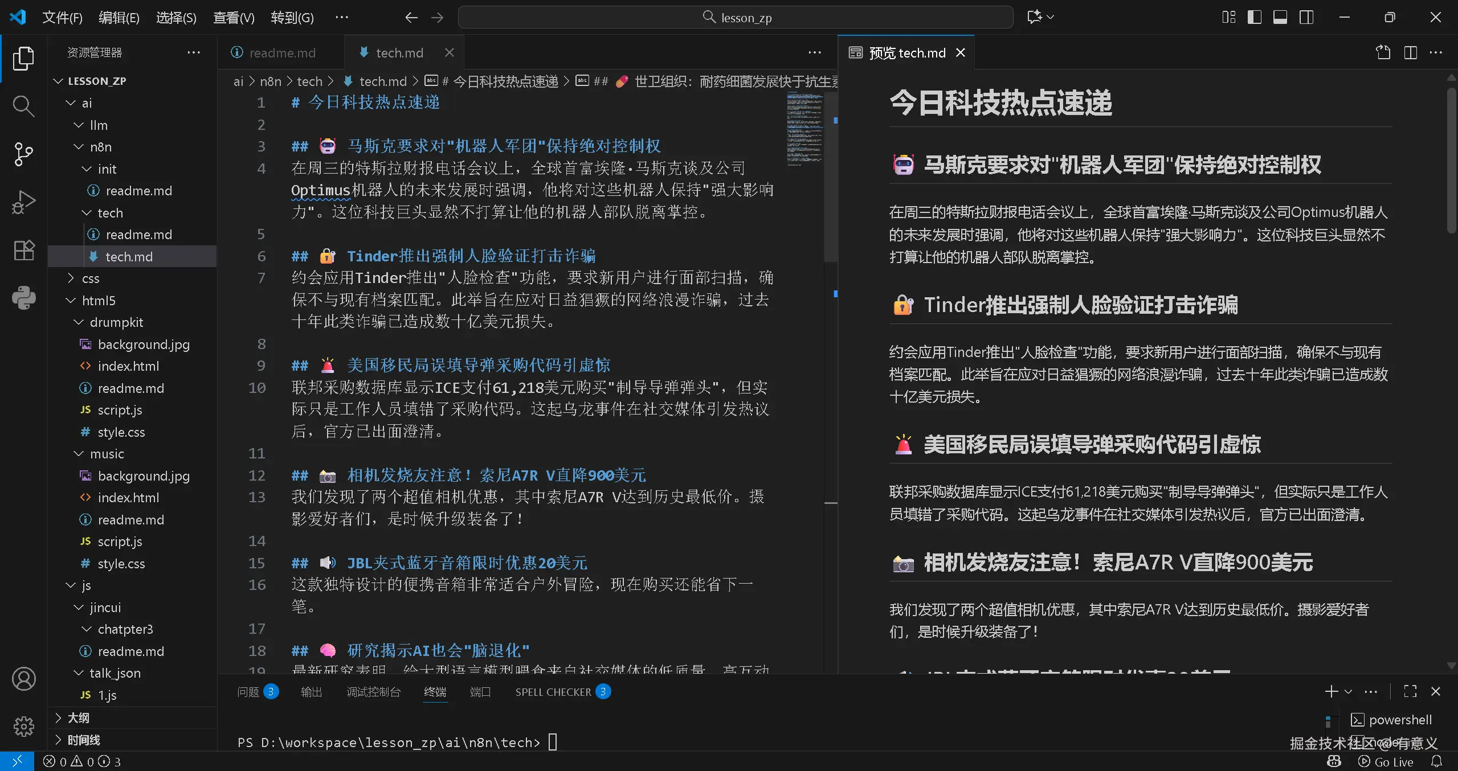Collapse the n8n folder
The height and width of the screenshot is (771, 1458).
(100, 147)
